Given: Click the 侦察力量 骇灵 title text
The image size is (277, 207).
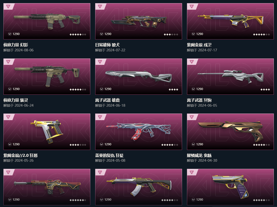Looking at the screenshot, I should pos(16,100).
